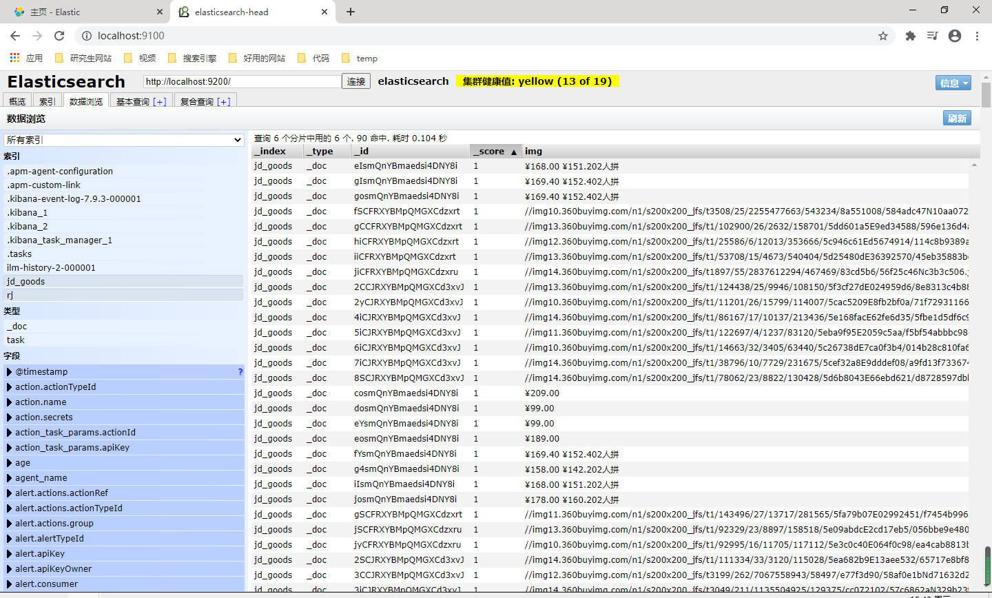
Task: Select the jd_goods index
Action: (x=124, y=282)
